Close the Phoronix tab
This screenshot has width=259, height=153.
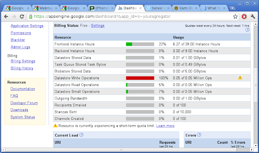point(113,8)
